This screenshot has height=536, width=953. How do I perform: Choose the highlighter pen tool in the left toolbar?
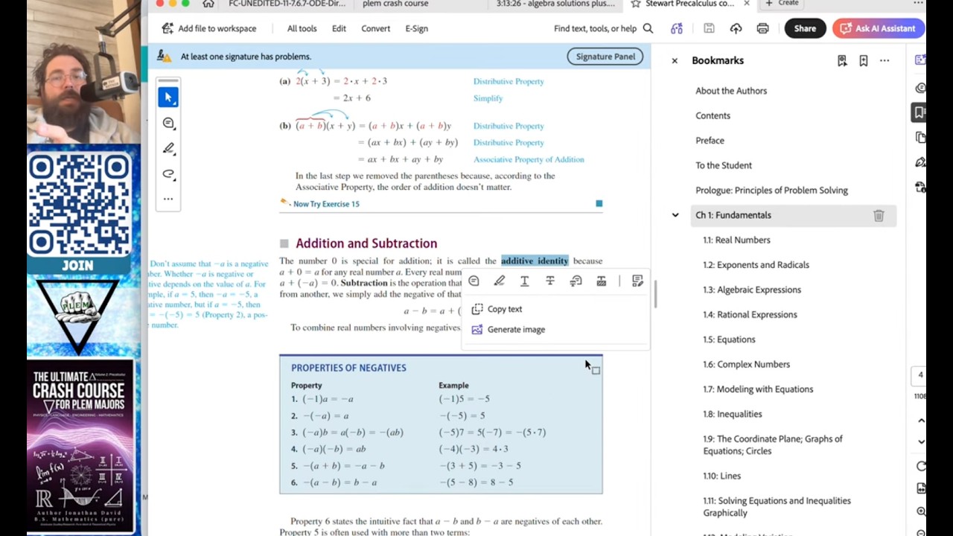click(168, 148)
